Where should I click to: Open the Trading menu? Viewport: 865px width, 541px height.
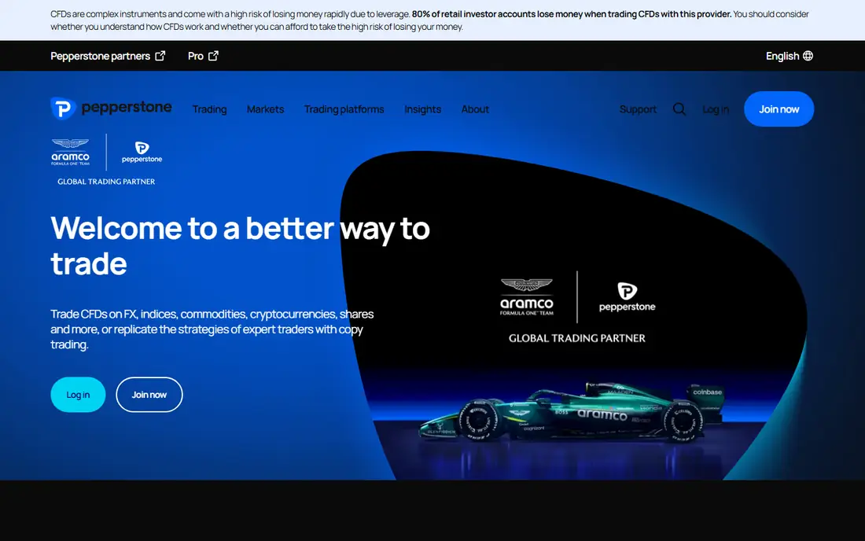(x=210, y=109)
